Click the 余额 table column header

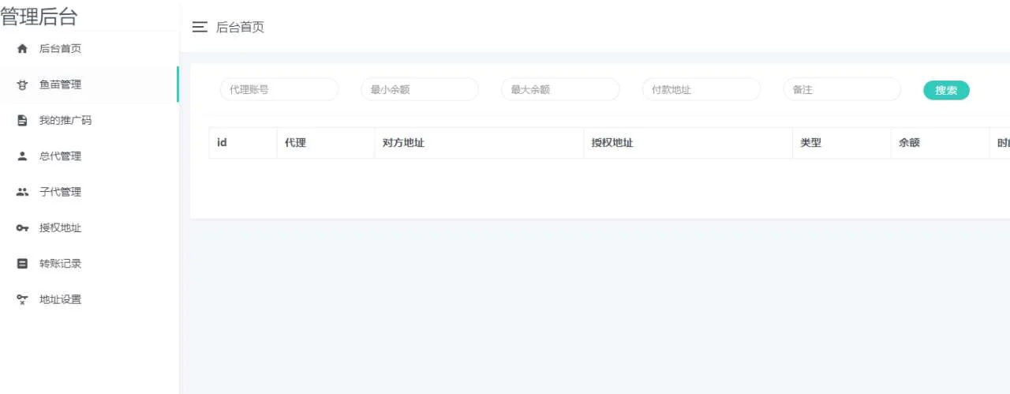point(909,143)
